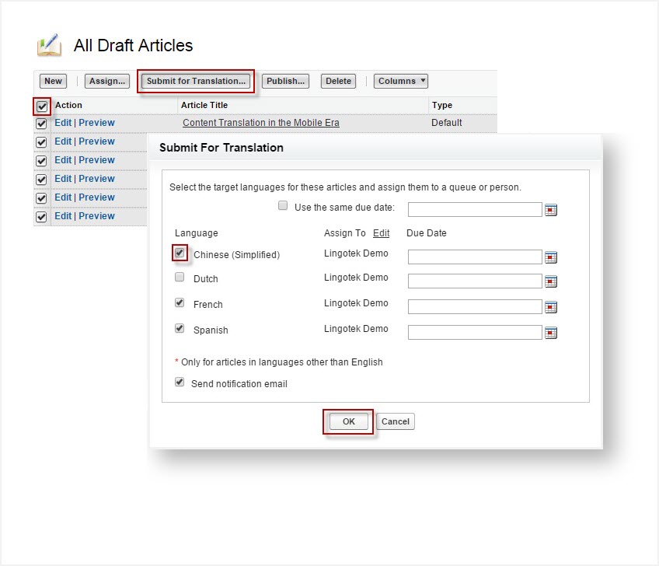Open 'Content Translation in the Mobile Era' article
The width and height of the screenshot is (659, 566).
(x=260, y=123)
